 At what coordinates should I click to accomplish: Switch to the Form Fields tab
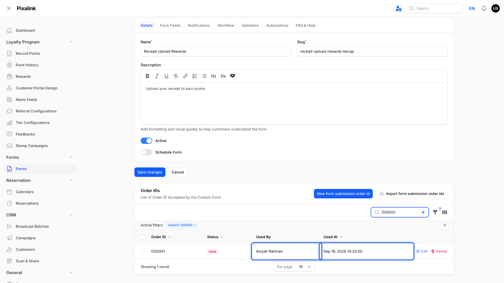(x=170, y=25)
